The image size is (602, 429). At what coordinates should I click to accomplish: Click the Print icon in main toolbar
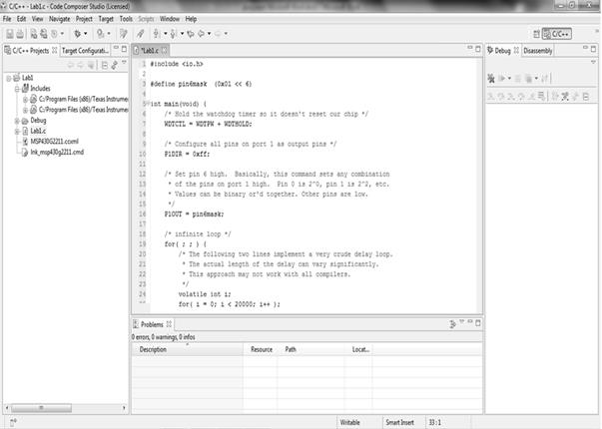coord(20,34)
